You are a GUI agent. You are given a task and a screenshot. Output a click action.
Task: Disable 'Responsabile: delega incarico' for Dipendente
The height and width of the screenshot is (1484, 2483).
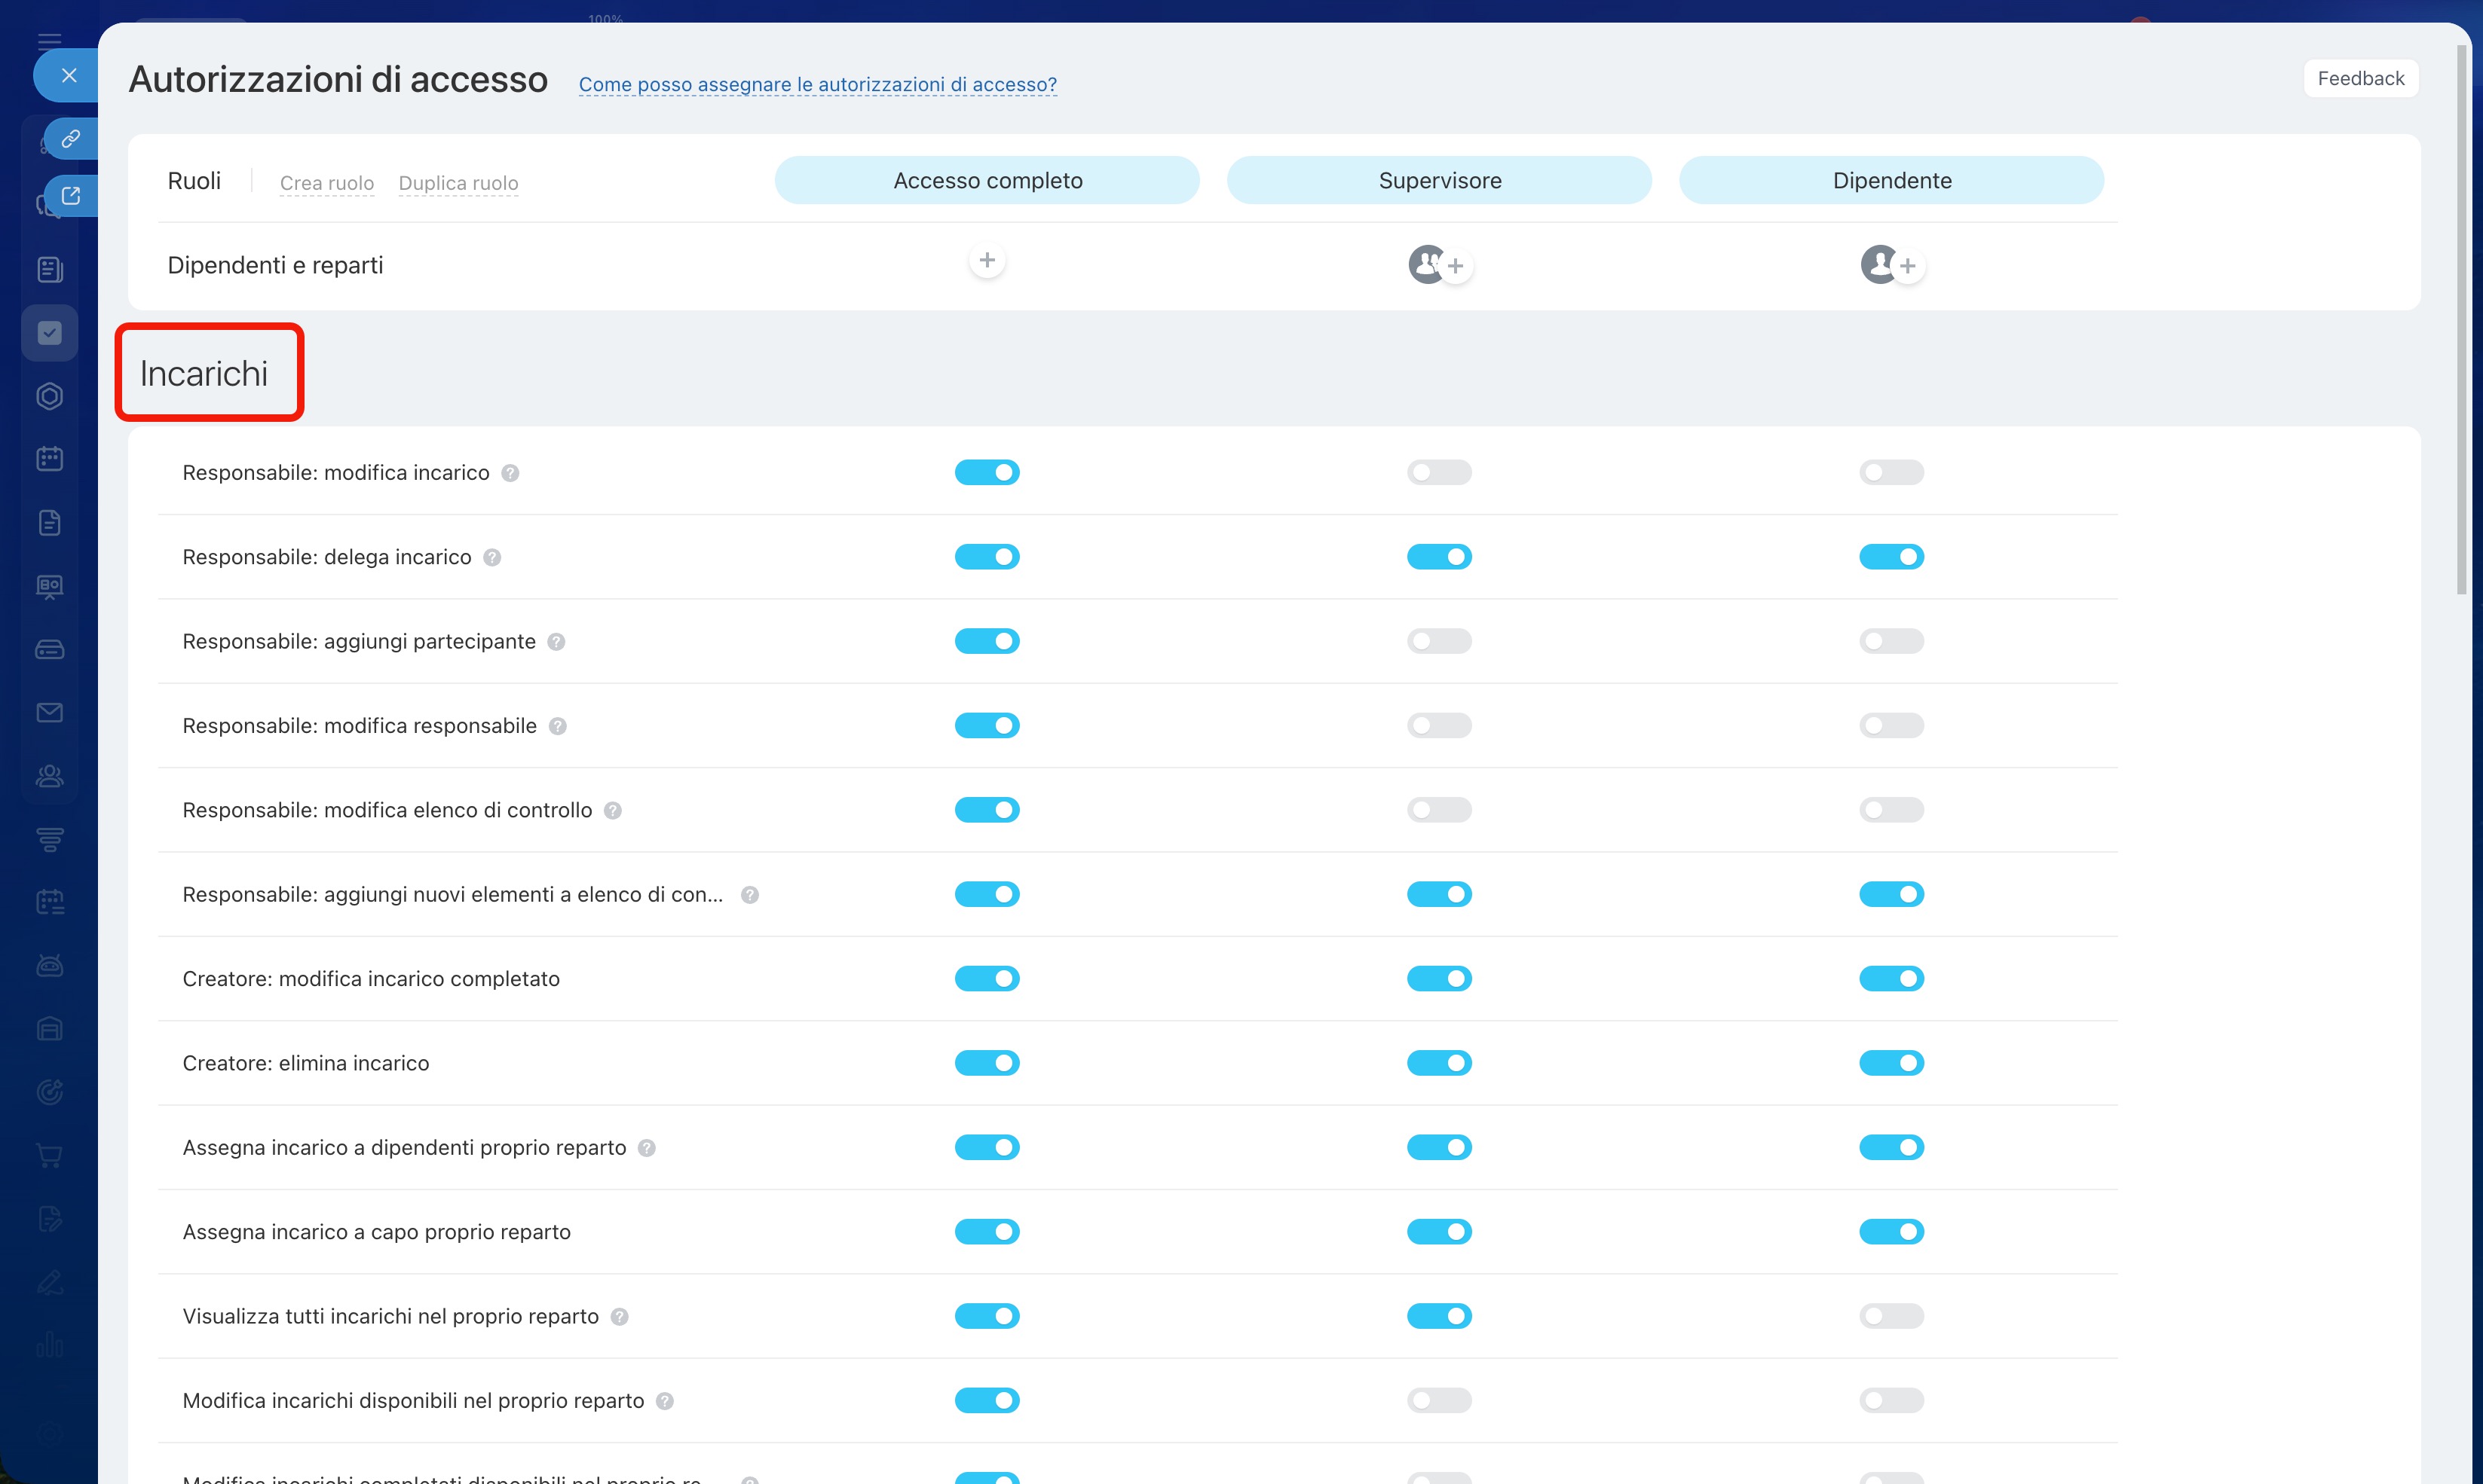coord(1891,557)
